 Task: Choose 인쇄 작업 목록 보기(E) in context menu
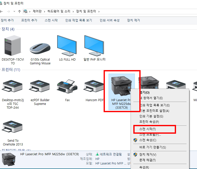[x=160, y=105]
